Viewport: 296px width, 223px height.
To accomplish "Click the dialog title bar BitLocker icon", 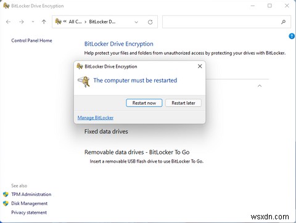I will coord(80,67).
